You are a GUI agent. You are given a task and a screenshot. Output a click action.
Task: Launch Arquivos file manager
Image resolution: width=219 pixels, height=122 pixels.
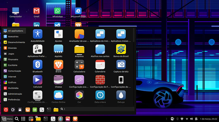(79, 51)
